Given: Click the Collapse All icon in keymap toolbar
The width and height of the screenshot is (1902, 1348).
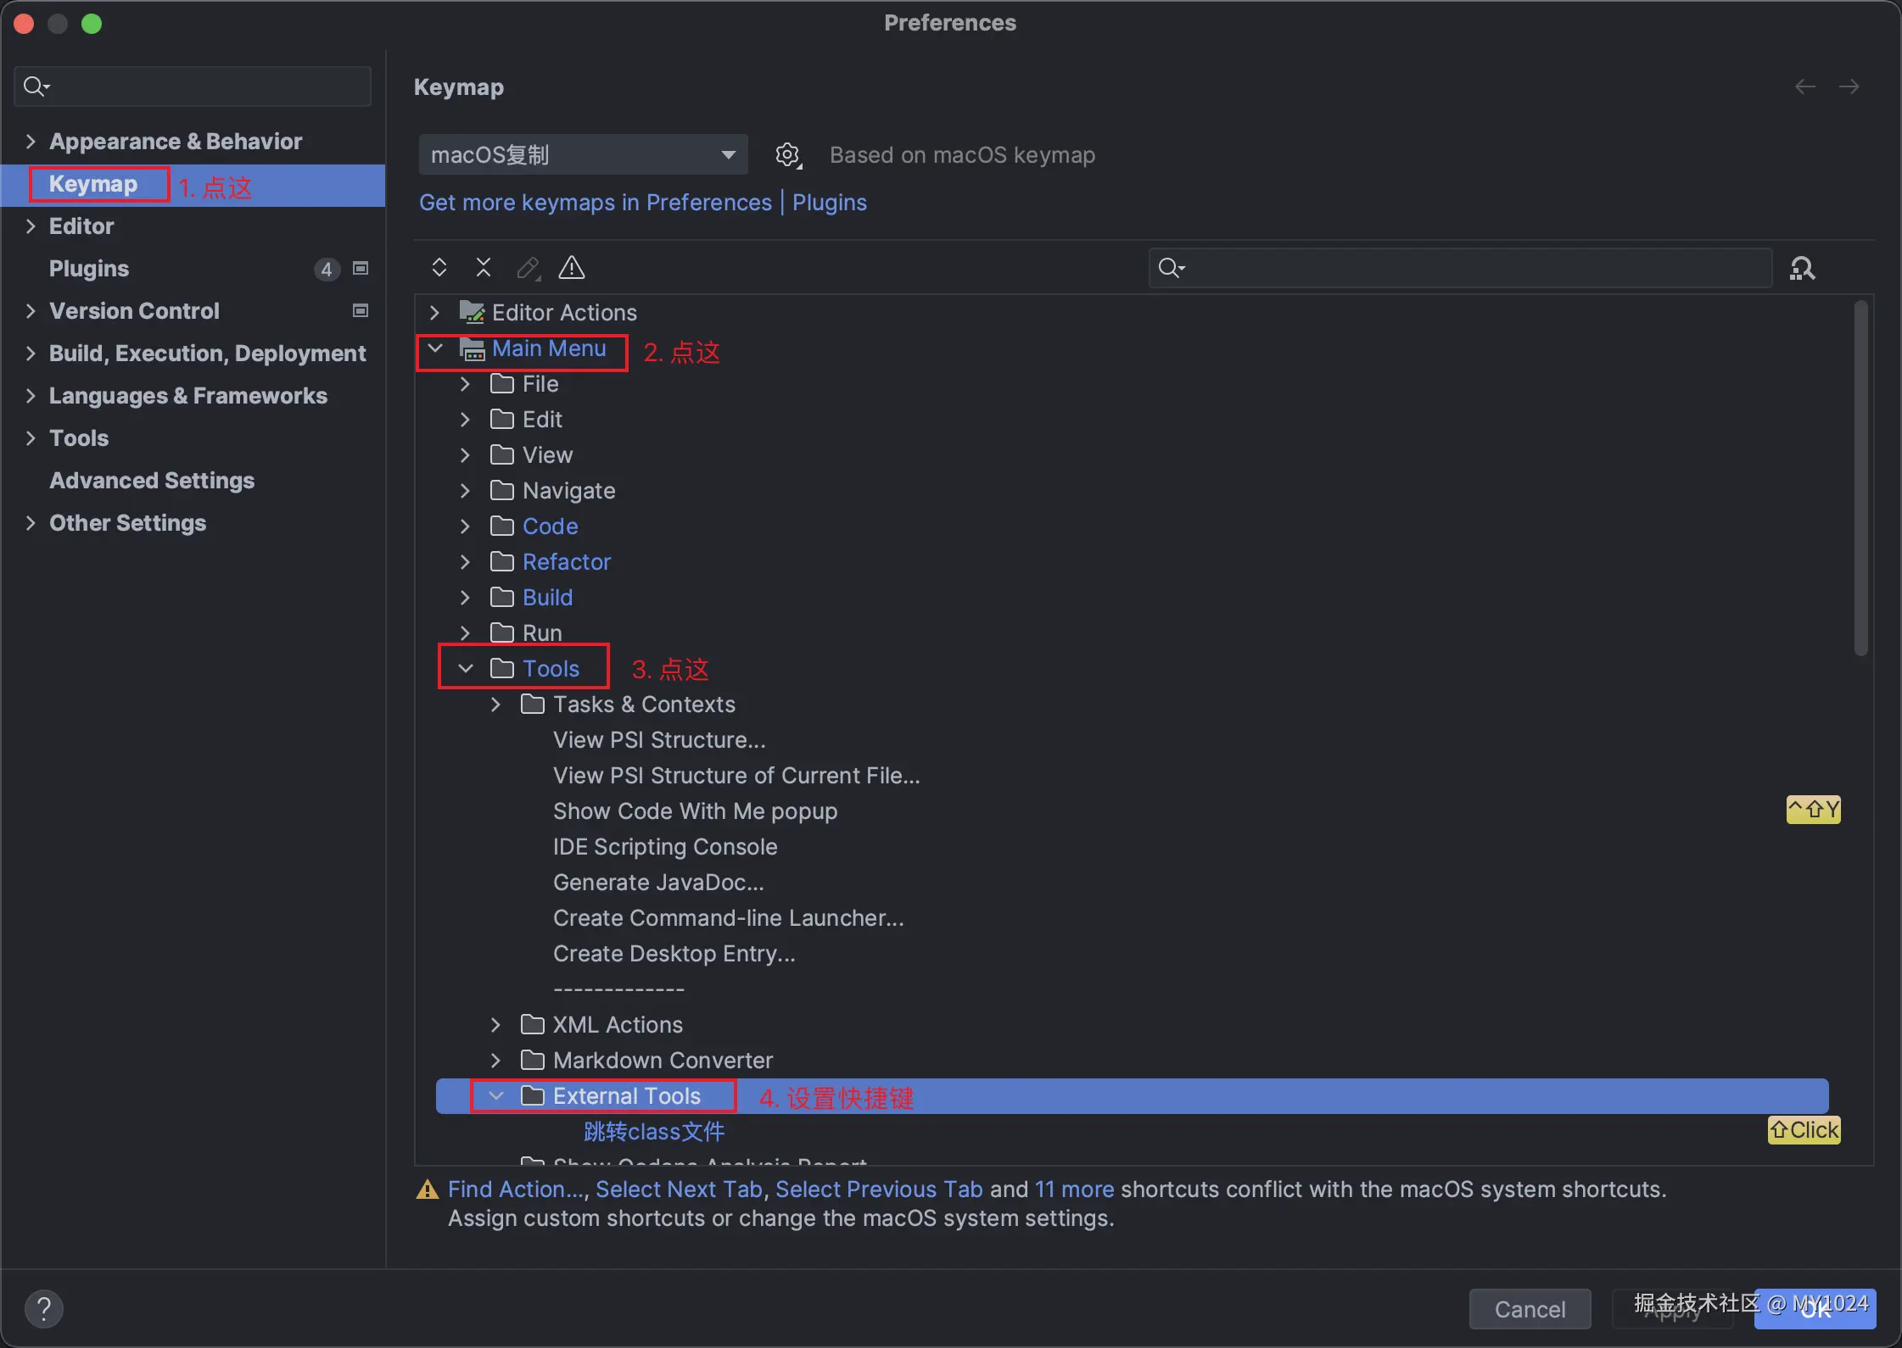Looking at the screenshot, I should point(484,268).
